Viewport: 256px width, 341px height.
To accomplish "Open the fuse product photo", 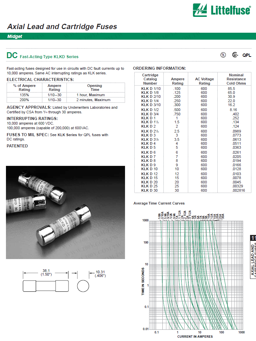I will pyautogui.click(x=65, y=212).
